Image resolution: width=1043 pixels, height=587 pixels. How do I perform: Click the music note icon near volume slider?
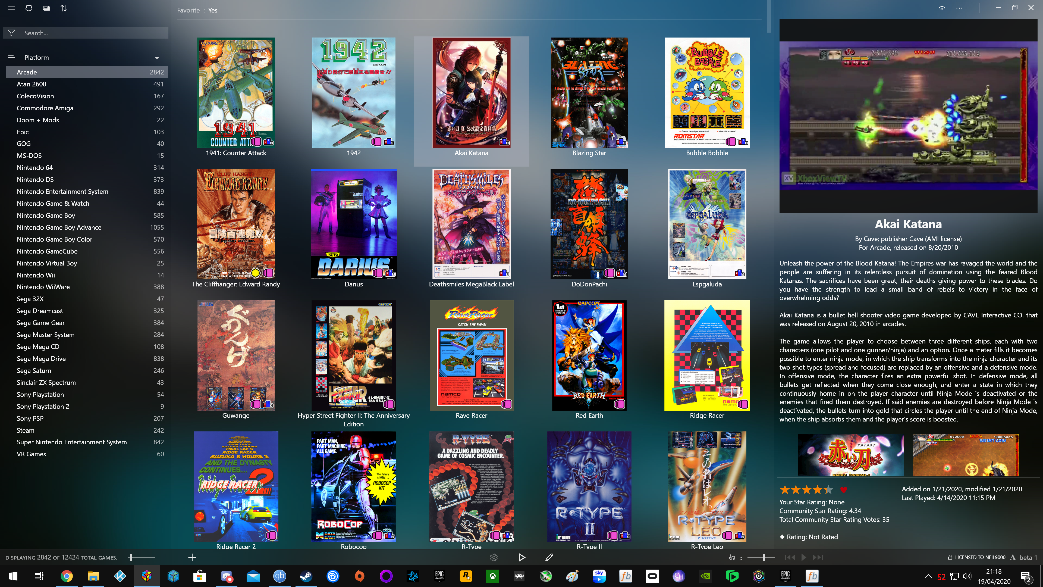pos(732,557)
